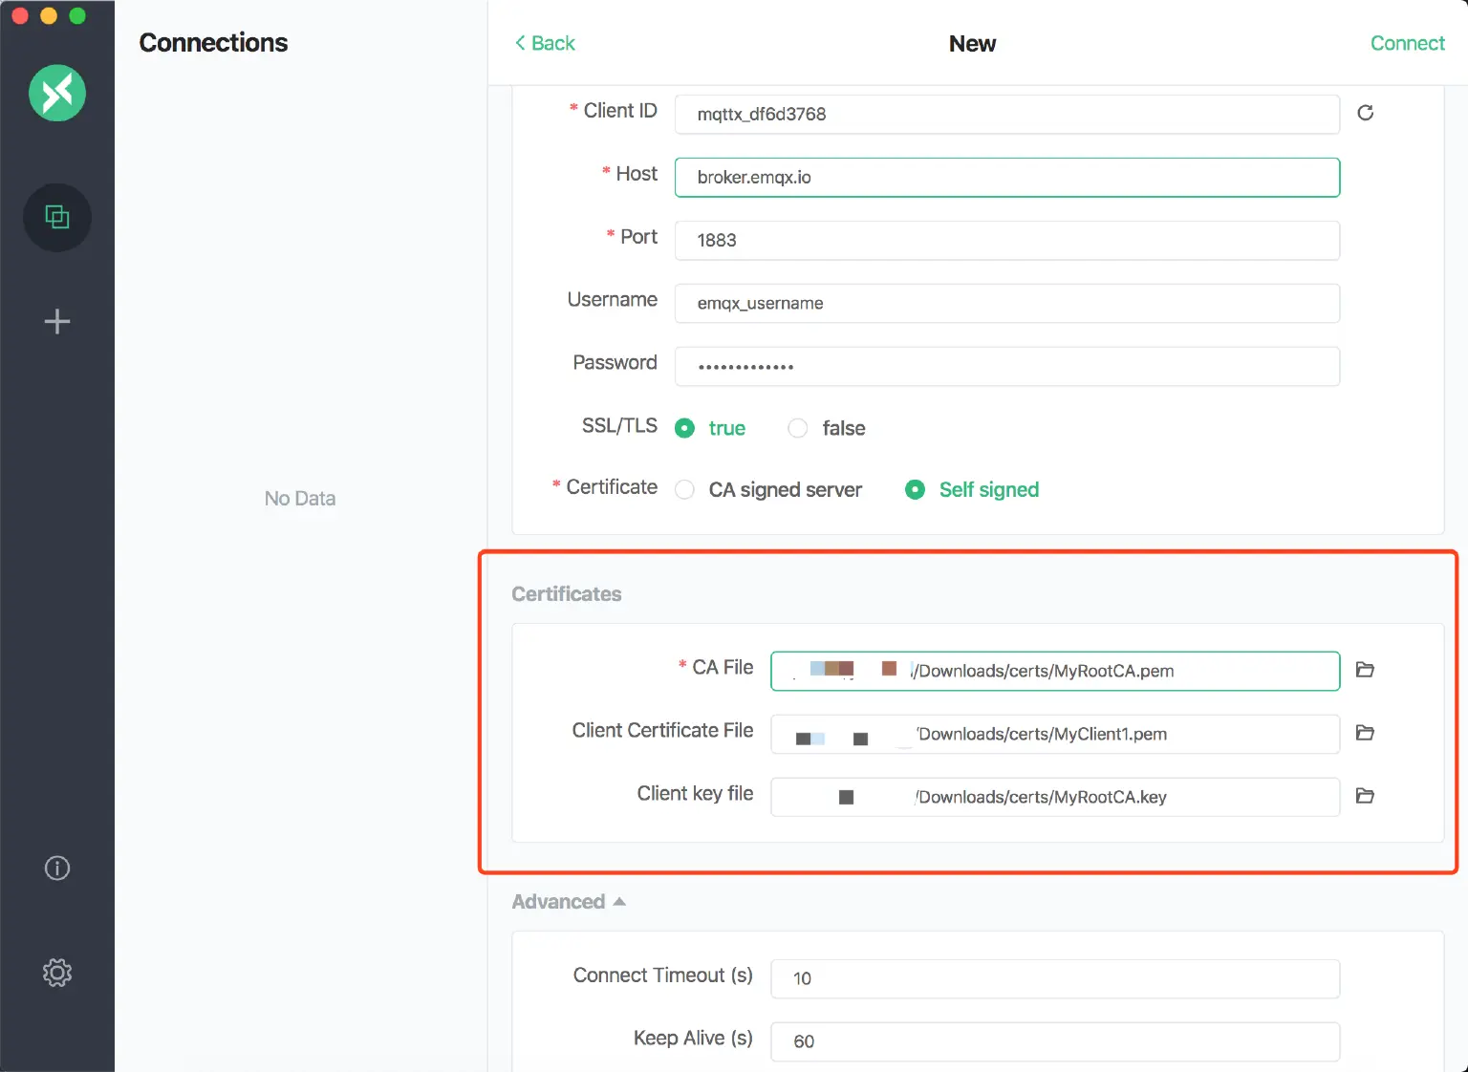Focus the Username input field
1468x1072 pixels.
click(x=1006, y=304)
